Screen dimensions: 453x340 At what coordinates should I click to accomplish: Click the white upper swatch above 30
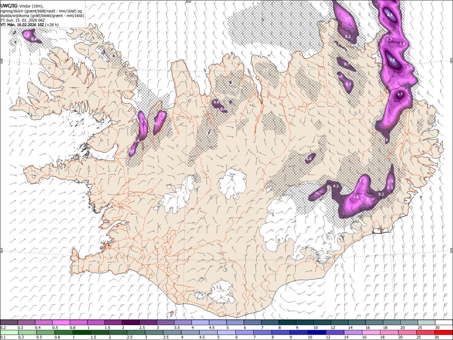click(443, 323)
